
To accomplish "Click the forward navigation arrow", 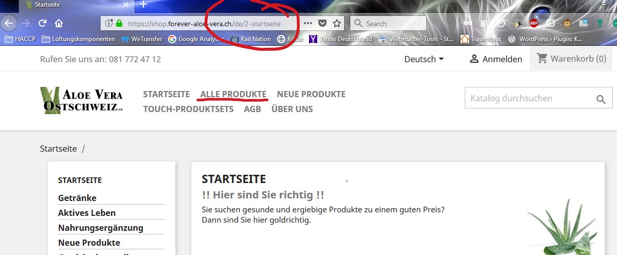I will pos(26,24).
